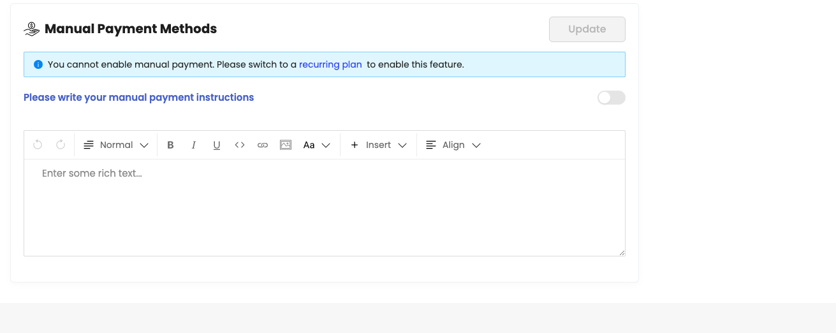The height and width of the screenshot is (333, 836).
Task: Follow the recurring plan link
Action: (x=330, y=64)
